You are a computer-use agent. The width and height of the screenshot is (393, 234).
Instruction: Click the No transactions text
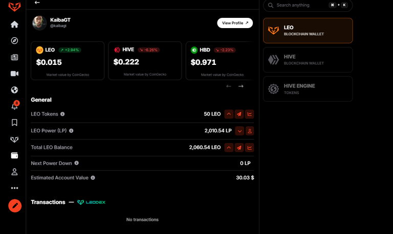point(142,220)
